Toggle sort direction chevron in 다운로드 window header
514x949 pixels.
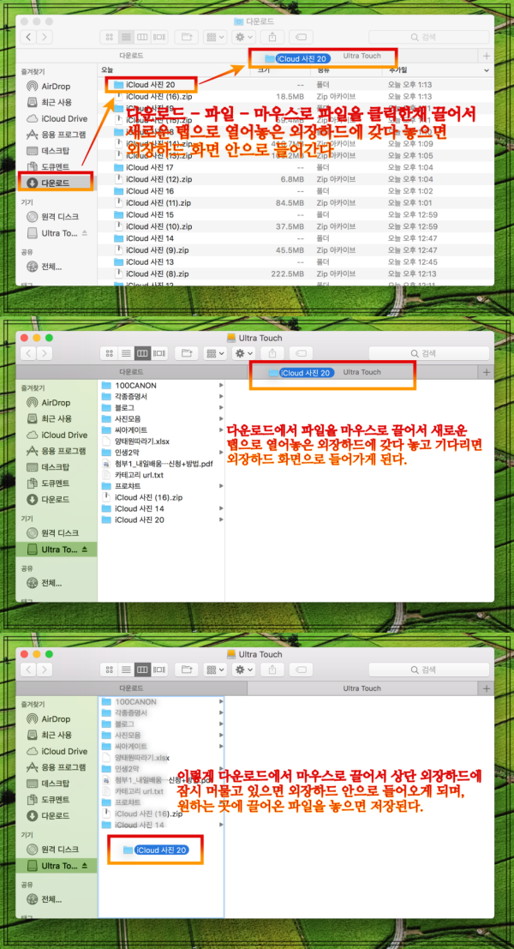coord(487,71)
